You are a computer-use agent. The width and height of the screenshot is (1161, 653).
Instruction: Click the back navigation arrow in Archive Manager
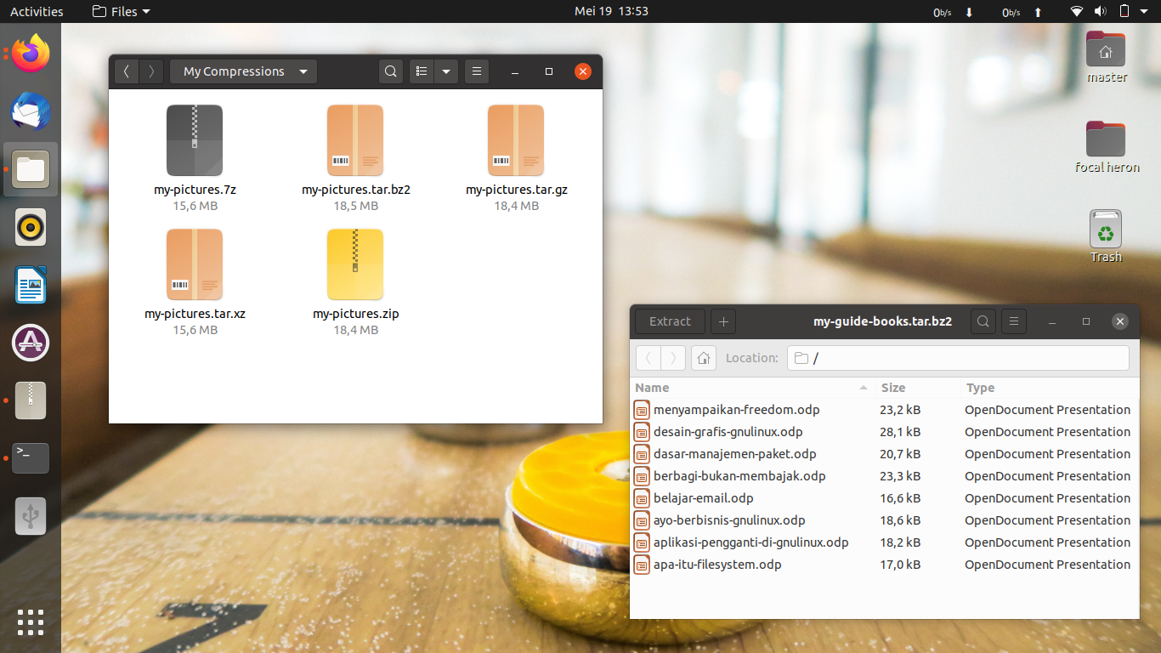[x=648, y=357]
